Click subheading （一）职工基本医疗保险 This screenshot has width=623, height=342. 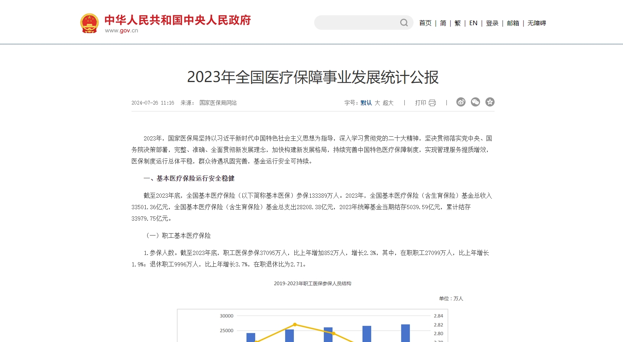pos(177,236)
